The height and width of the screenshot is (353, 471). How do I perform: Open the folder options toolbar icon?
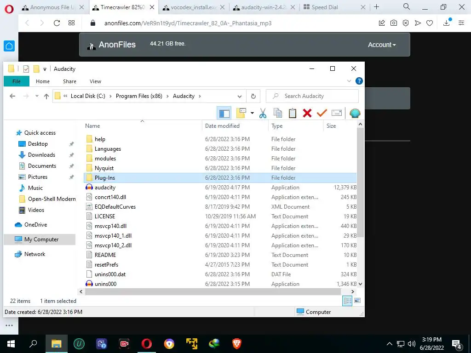click(x=241, y=113)
